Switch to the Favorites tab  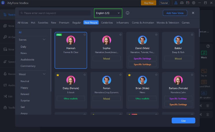tap(43, 23)
